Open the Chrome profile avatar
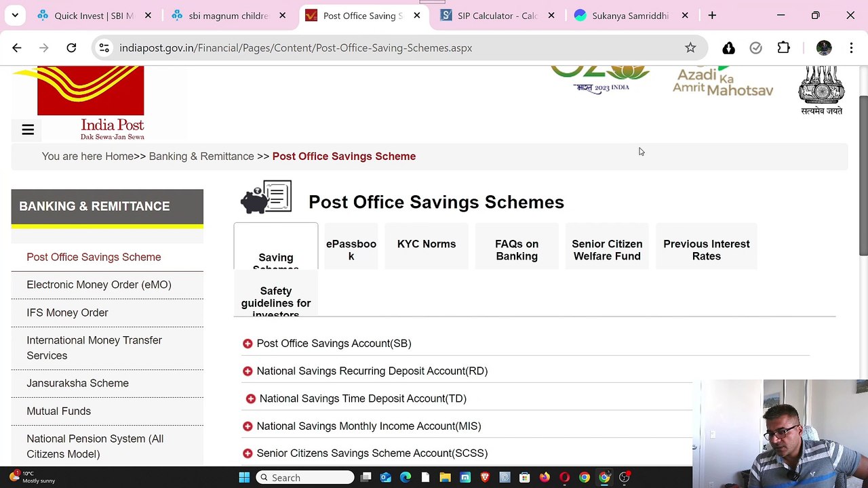 coord(824,47)
